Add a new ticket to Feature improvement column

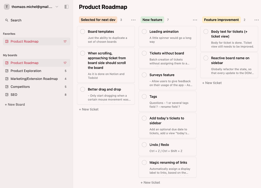pyautogui.click(x=212, y=83)
